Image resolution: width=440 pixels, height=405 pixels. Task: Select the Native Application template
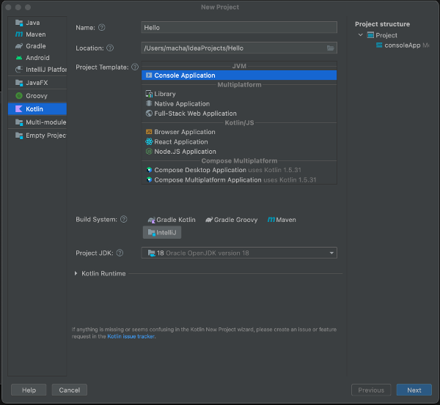click(x=239, y=104)
